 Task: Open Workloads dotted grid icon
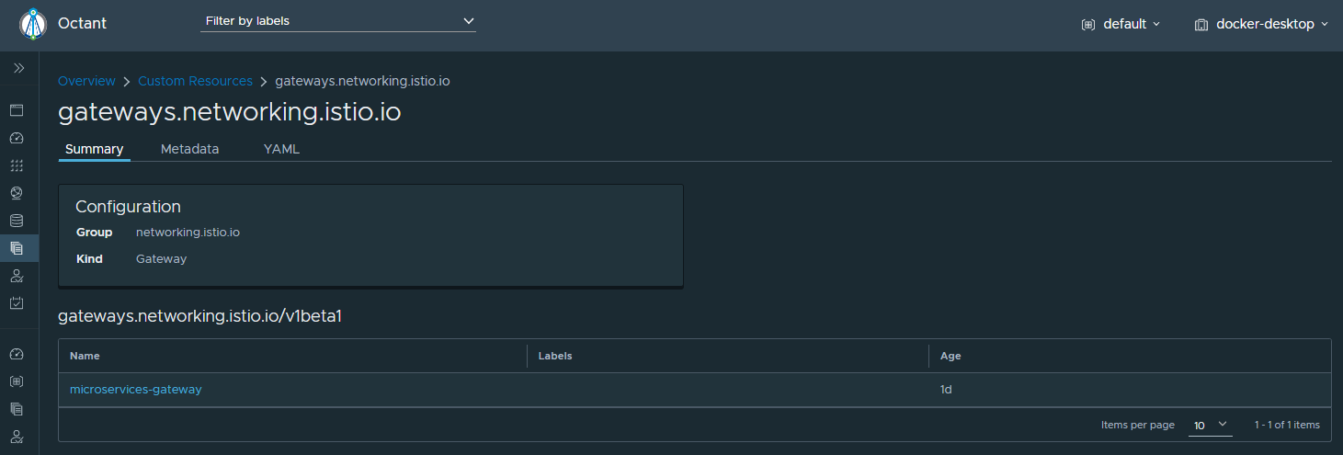16,166
